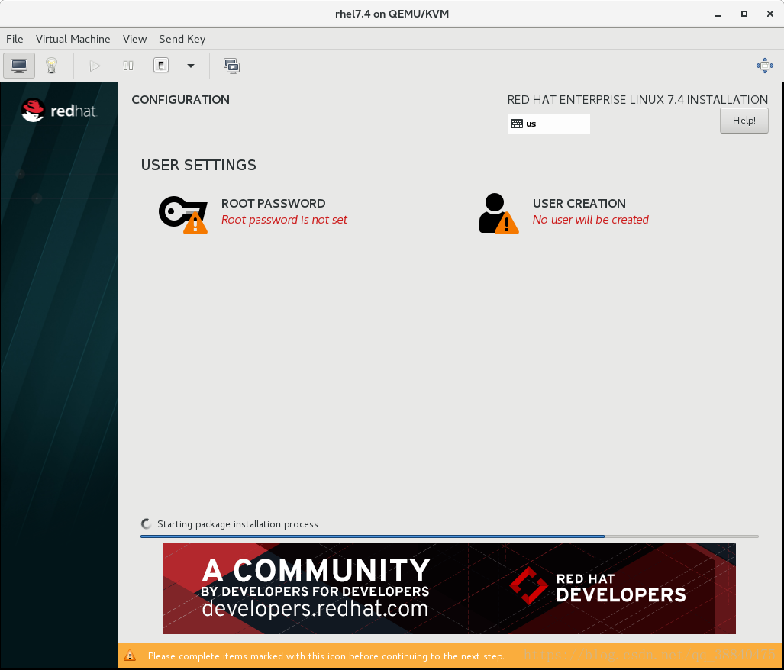
Task: Open the View menu
Action: point(134,39)
